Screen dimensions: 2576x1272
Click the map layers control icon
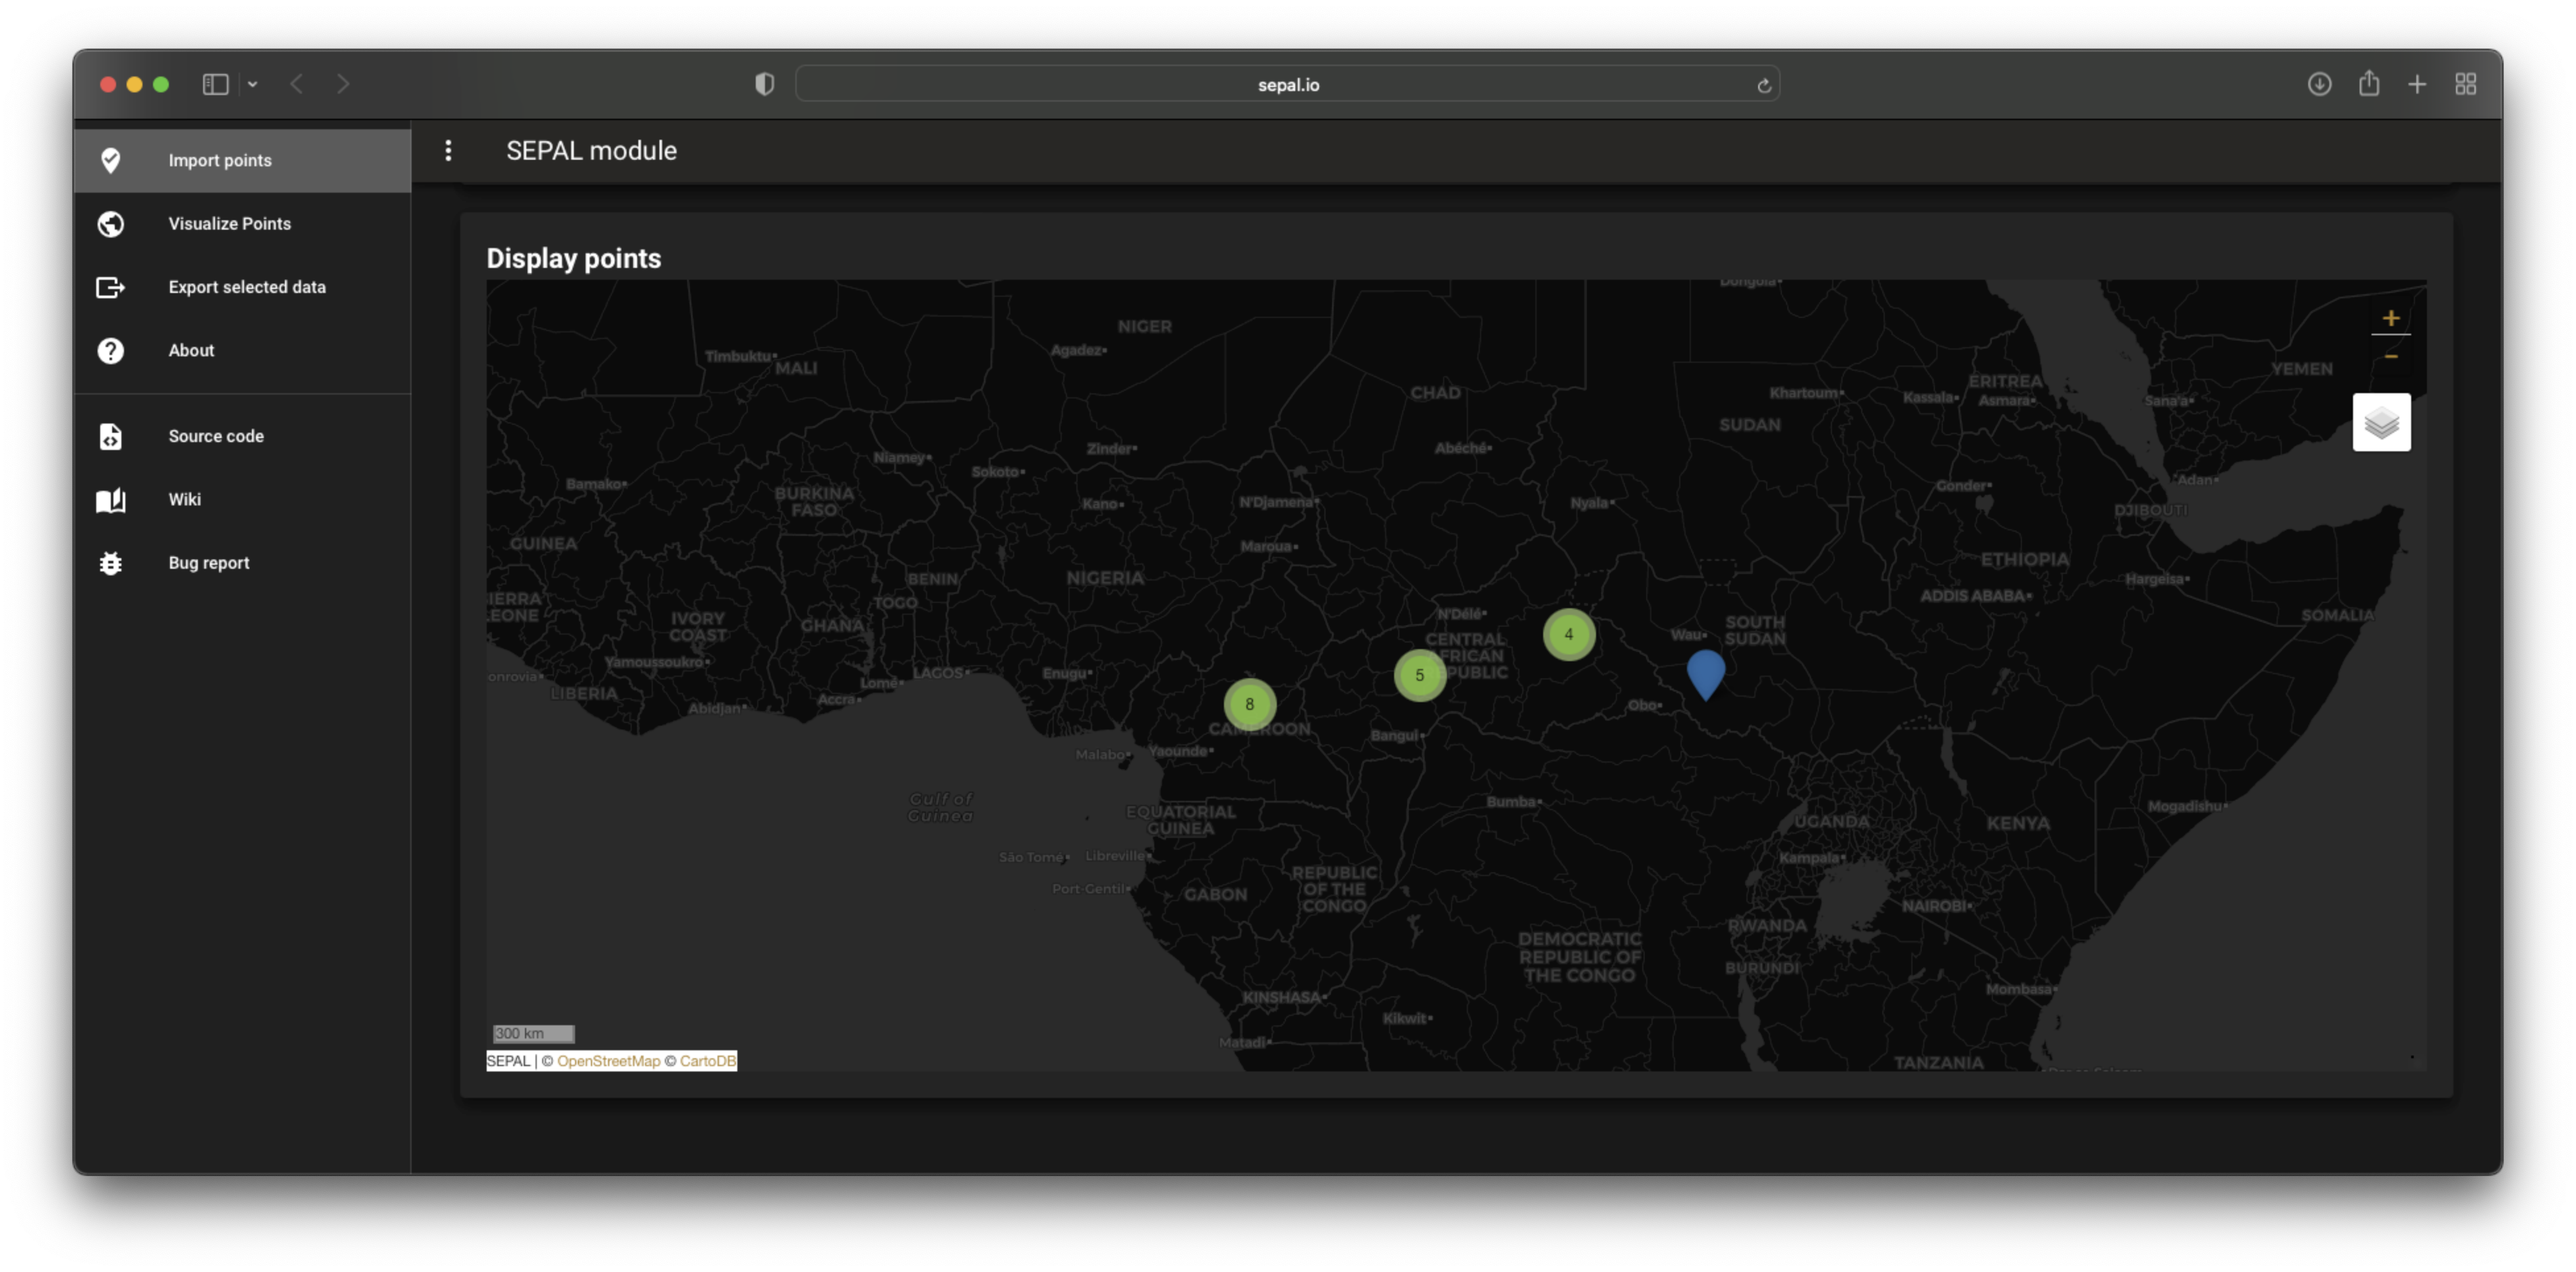2381,422
